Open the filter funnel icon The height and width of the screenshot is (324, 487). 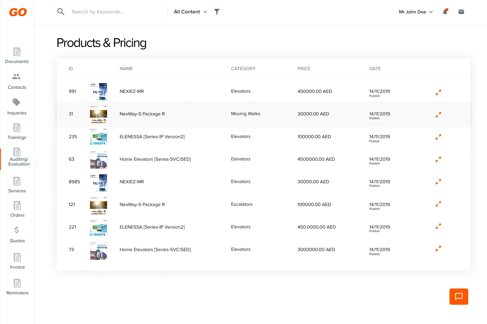[x=217, y=12]
